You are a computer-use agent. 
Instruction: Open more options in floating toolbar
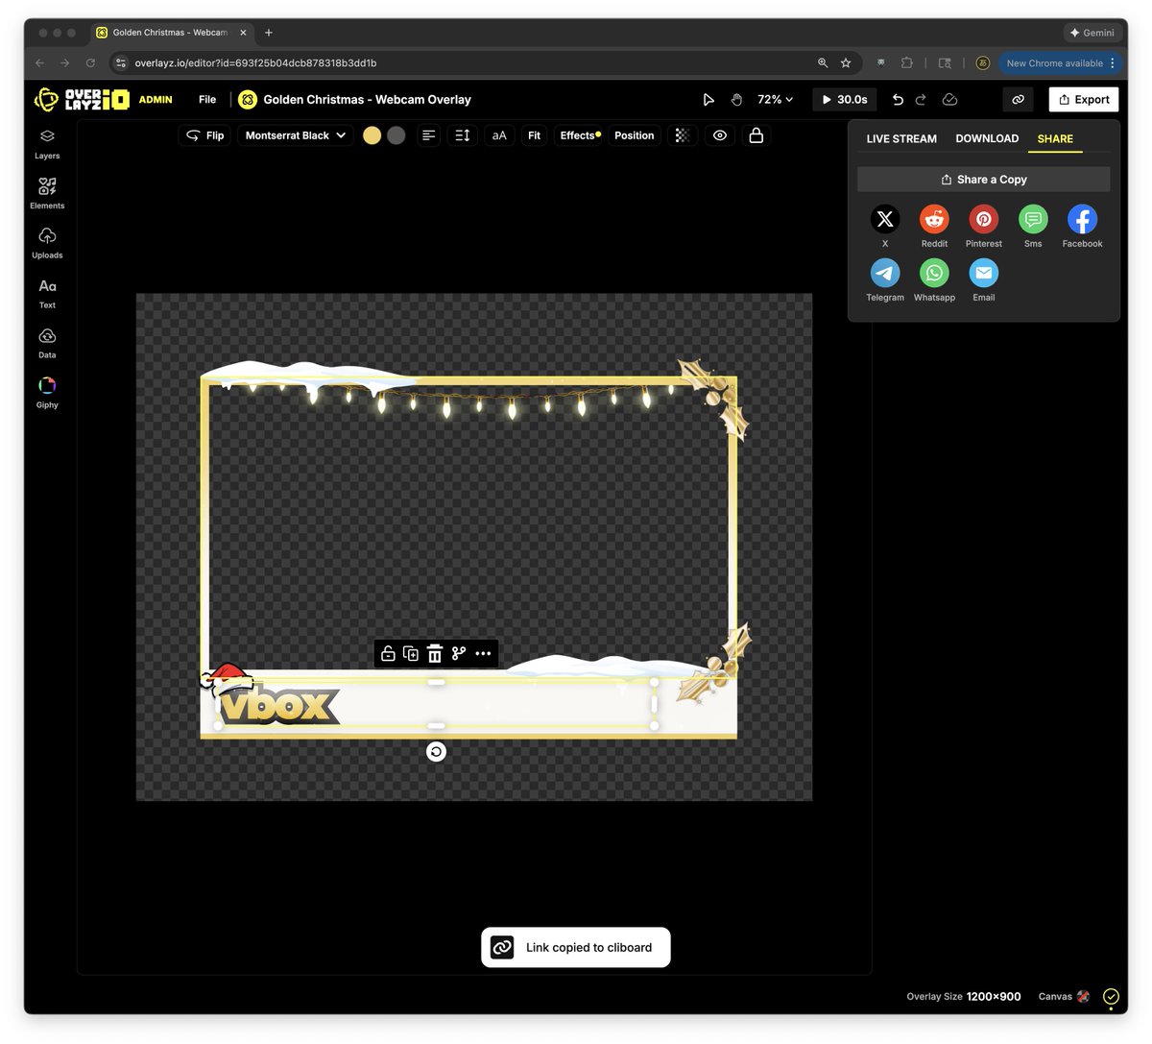(x=483, y=654)
